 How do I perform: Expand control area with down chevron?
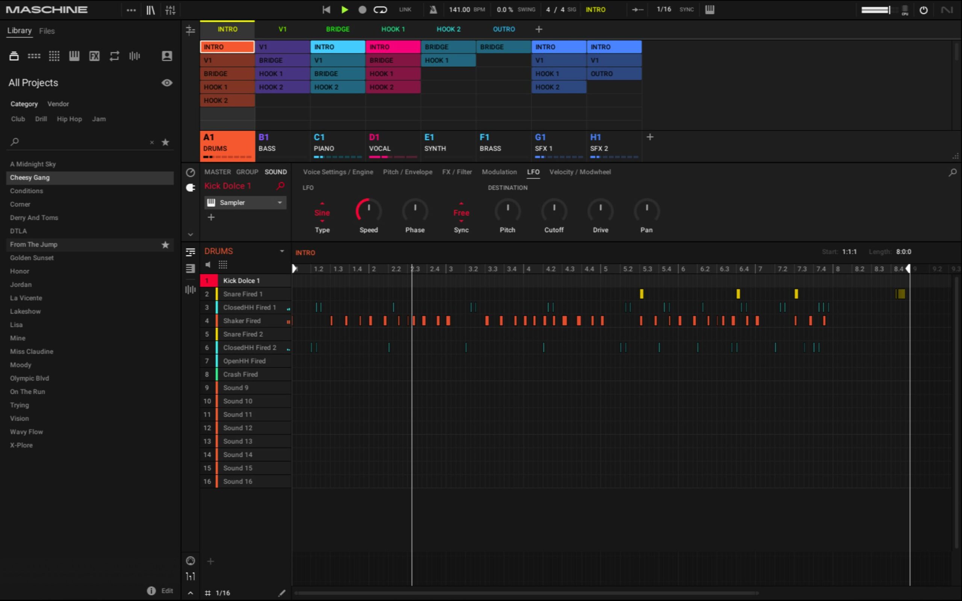[x=191, y=235]
